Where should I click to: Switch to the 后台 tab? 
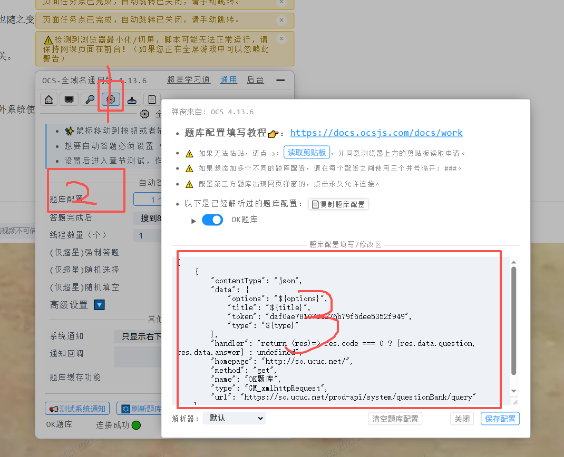256,80
